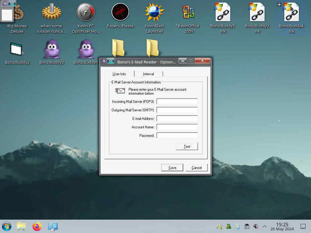311x233 pixels.
Task: Close Bonzi's E-Mail Reader window
Action: tap(202, 60)
